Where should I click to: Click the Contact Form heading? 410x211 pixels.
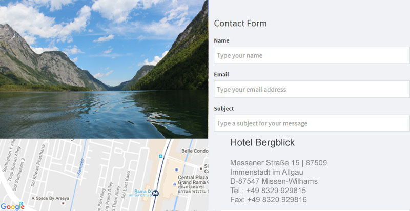pos(240,23)
